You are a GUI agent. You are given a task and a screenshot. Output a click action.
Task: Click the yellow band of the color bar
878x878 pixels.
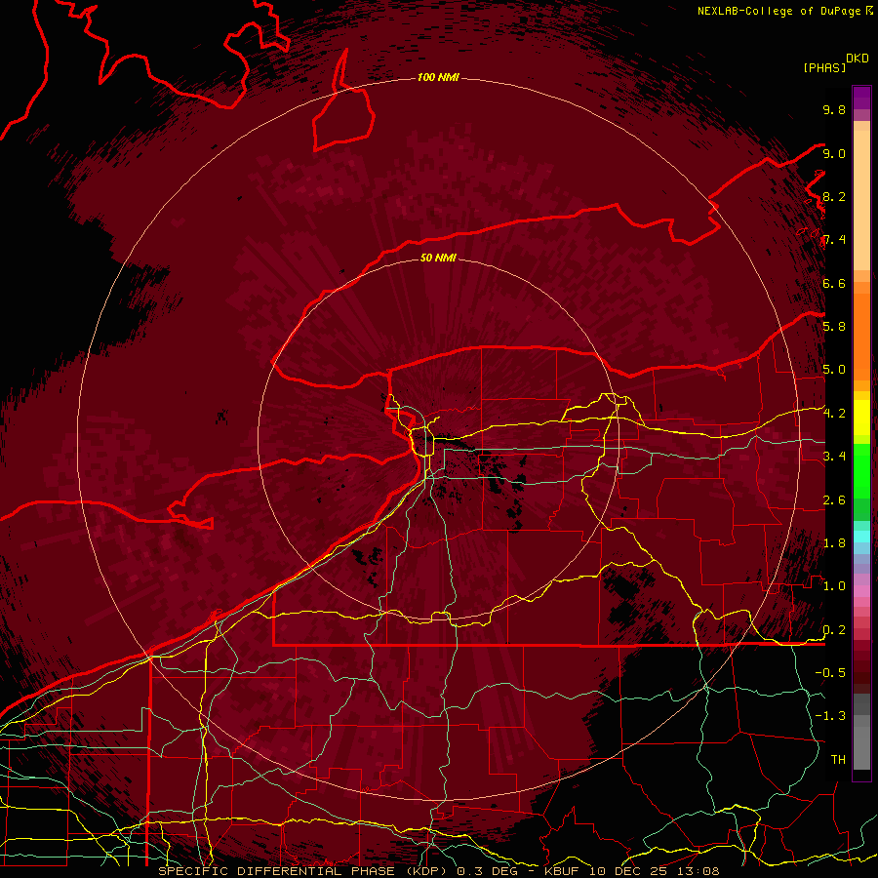(861, 418)
